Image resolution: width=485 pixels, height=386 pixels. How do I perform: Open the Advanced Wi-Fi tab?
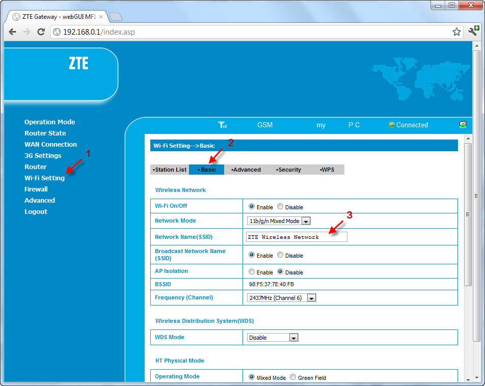pyautogui.click(x=246, y=170)
